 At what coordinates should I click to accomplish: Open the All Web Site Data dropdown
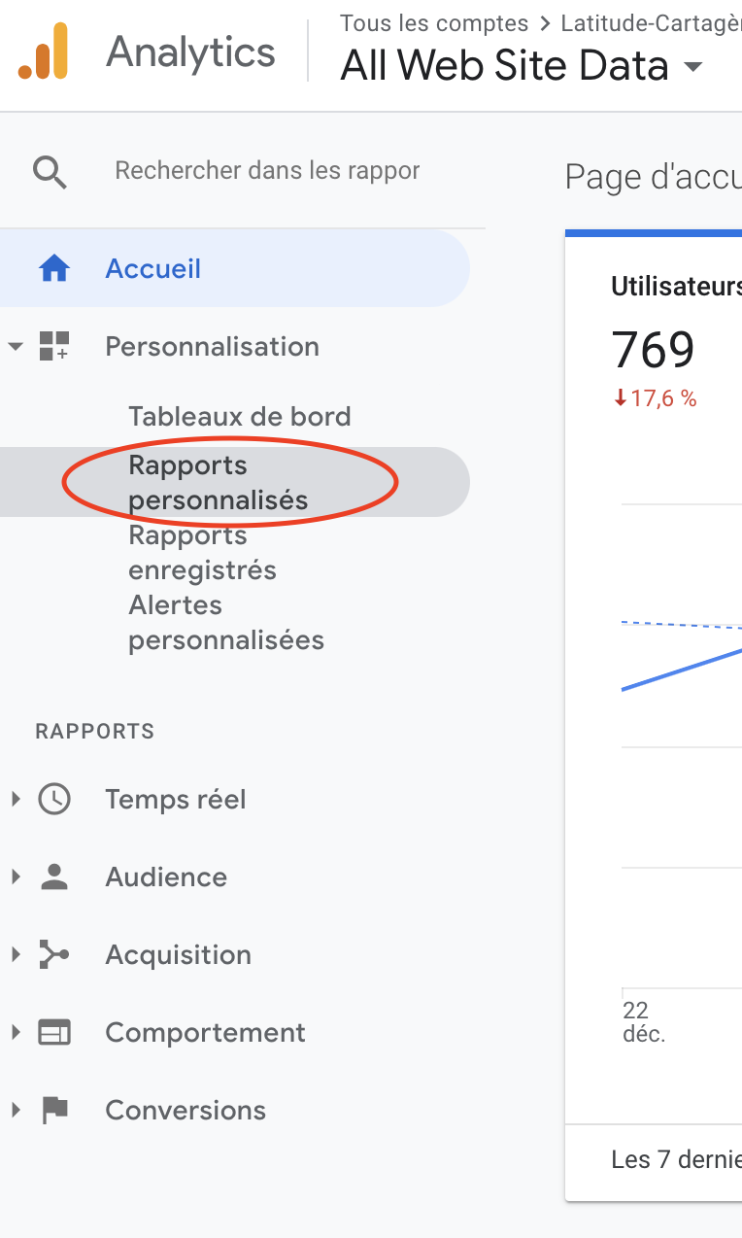[692, 67]
